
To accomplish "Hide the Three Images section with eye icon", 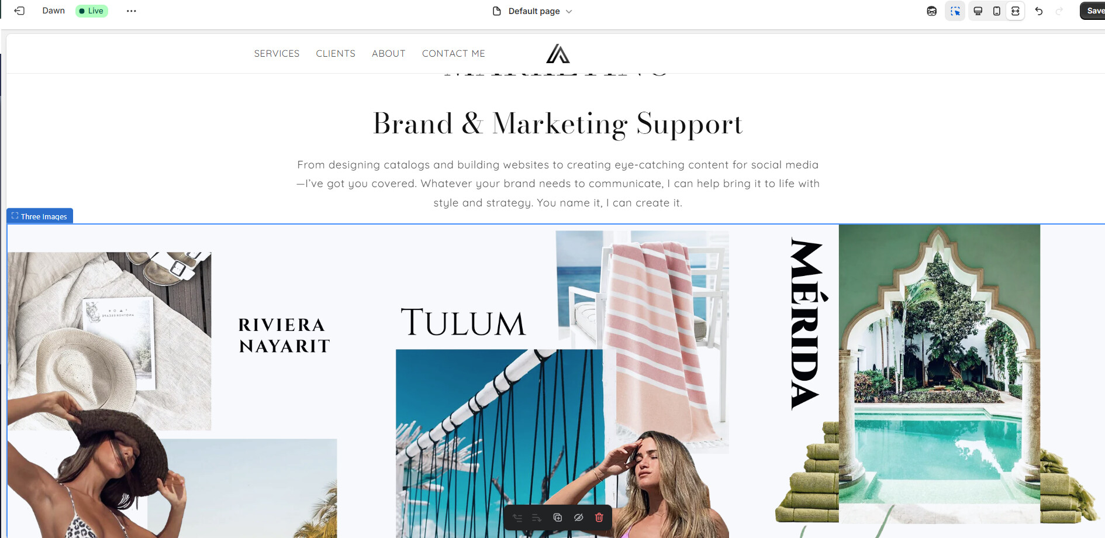I will tap(578, 518).
